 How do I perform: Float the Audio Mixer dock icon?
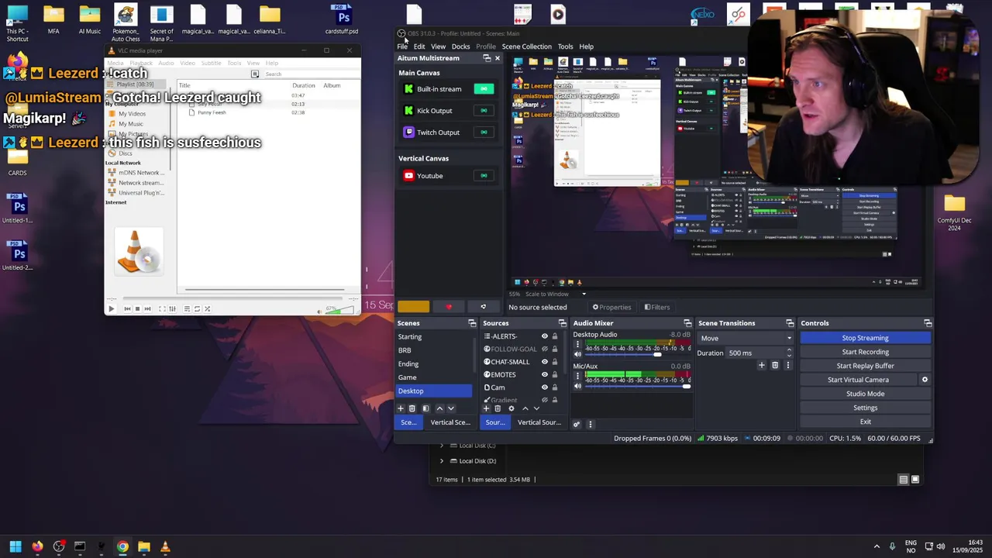(x=687, y=323)
